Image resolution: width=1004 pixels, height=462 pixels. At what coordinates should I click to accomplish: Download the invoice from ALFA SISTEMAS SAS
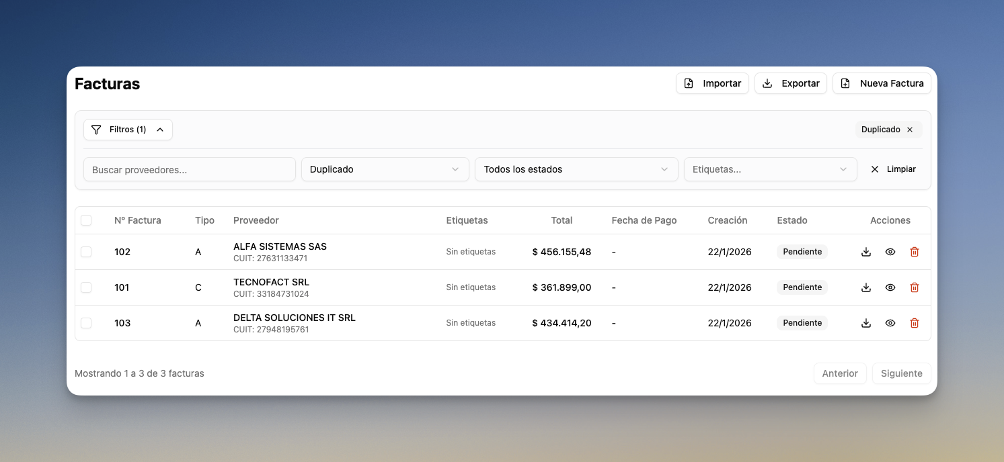[865, 252]
